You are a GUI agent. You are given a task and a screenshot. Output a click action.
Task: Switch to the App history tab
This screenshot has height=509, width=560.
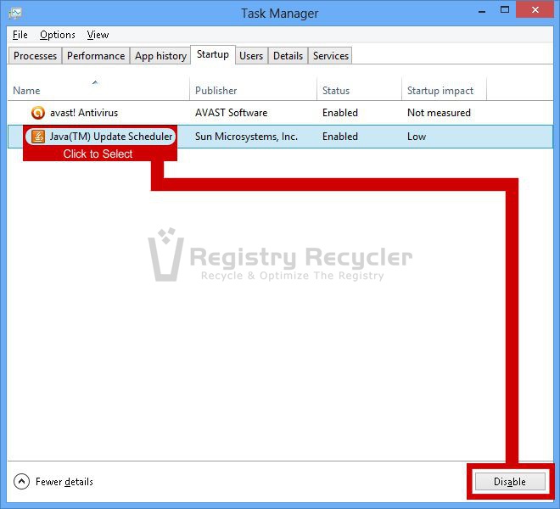[160, 56]
